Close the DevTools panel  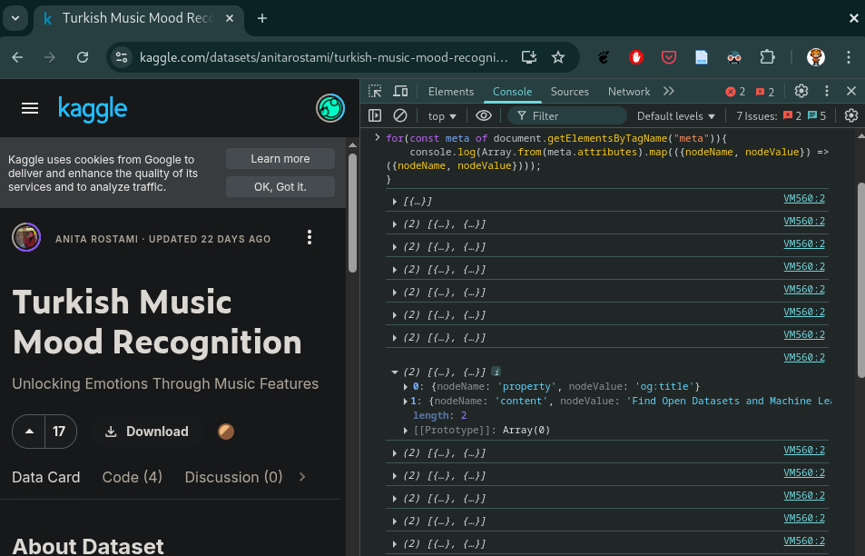(x=851, y=91)
